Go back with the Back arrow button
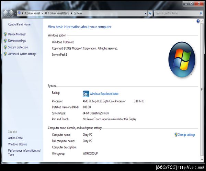This screenshot has width=206, height=171. (5, 13)
